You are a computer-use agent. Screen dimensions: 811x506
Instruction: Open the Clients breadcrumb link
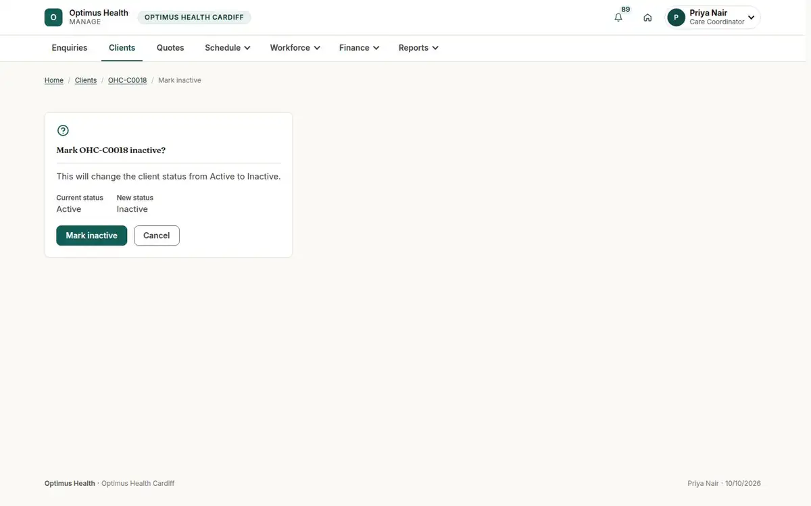(86, 80)
